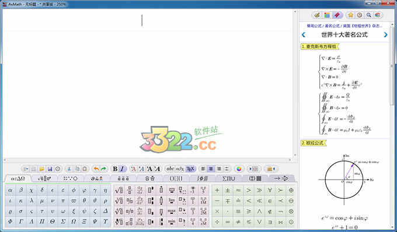This screenshot has height=232, width=397.
Task: Select the upright abc text style button
Action: click(x=170, y=169)
